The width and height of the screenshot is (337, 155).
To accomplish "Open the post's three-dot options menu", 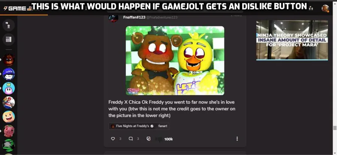I will pos(237,139).
